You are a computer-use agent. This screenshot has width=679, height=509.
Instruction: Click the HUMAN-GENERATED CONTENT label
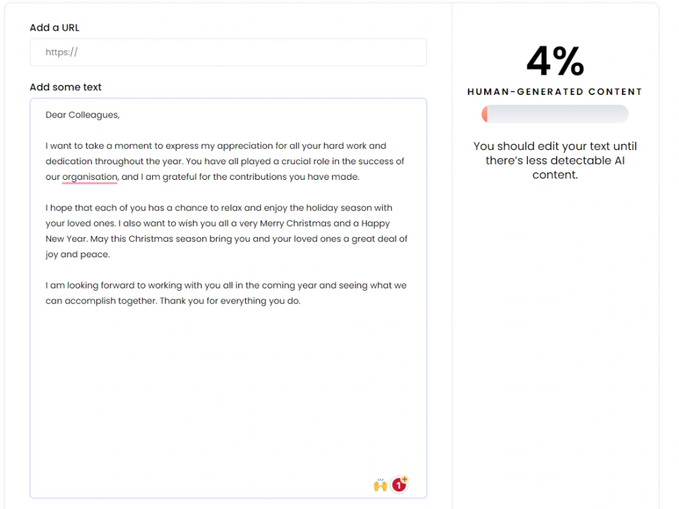(554, 92)
